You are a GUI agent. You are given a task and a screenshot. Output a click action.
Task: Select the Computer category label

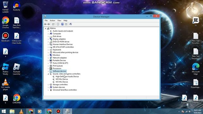point(57,34)
